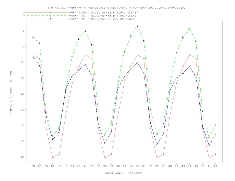Image resolution: width=235 pixels, height=181 pixels.
Task: Click x-axis forecast hour label 66
Action: tap(177, 166)
